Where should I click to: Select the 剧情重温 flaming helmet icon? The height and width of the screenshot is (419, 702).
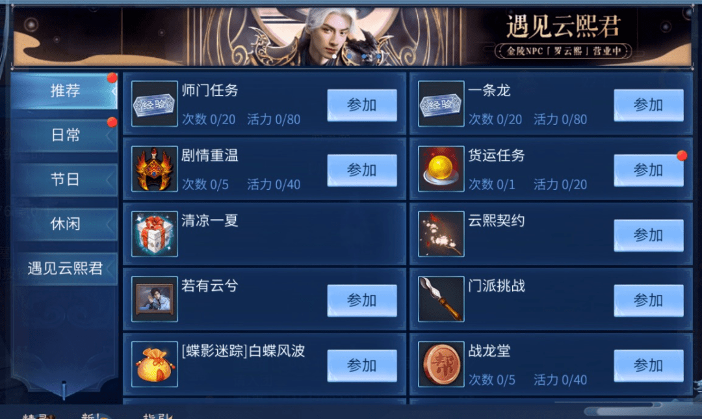coord(155,169)
